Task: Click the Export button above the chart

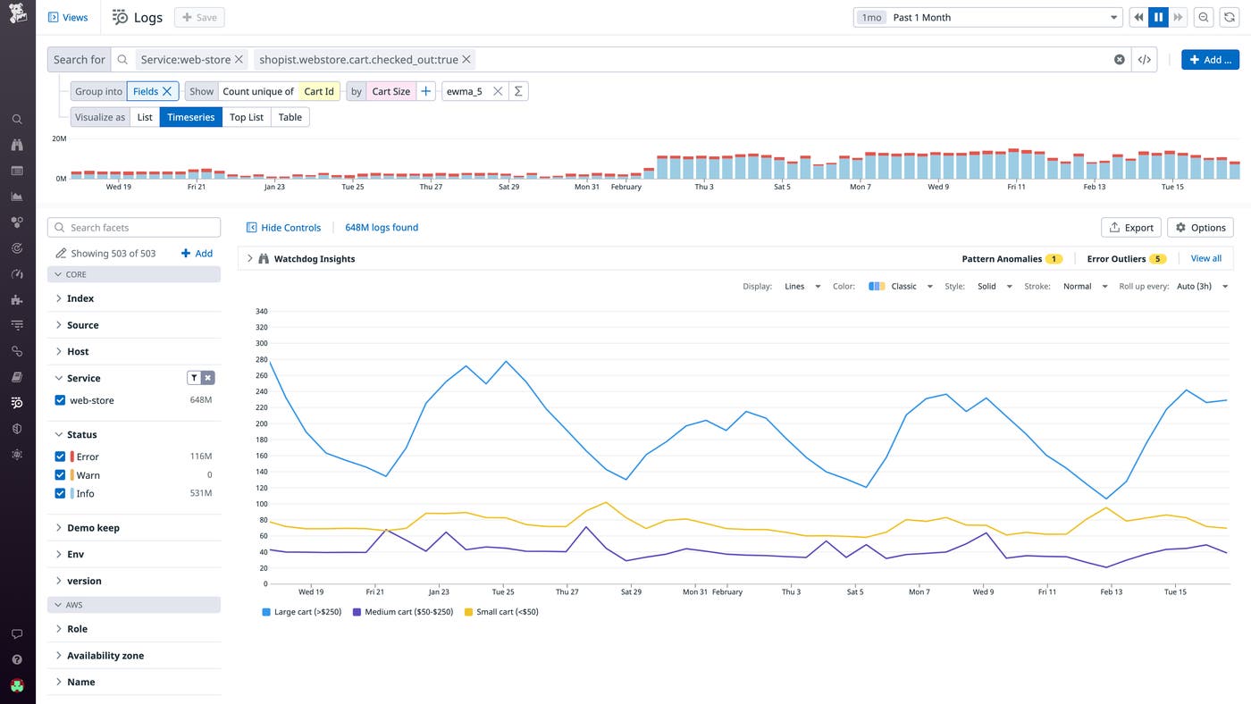Action: click(1130, 227)
